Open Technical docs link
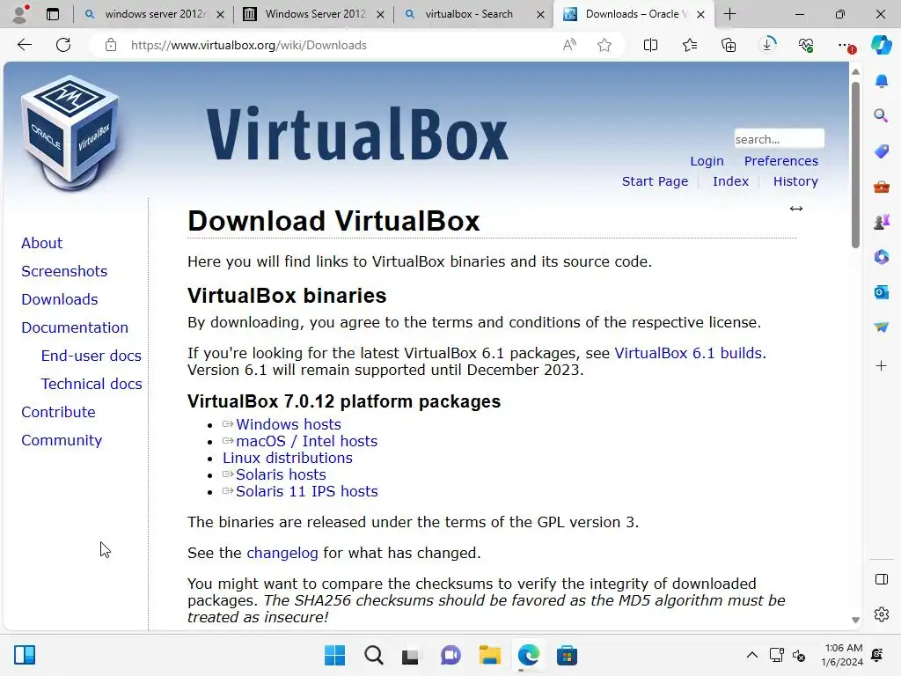 tap(92, 384)
